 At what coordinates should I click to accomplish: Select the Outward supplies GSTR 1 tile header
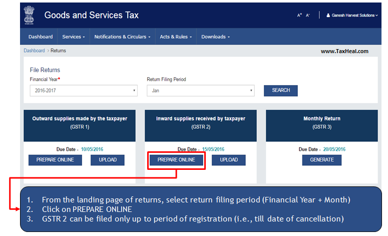click(80, 123)
